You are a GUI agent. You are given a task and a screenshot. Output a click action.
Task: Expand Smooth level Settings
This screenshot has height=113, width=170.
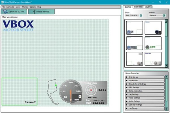(145, 84)
